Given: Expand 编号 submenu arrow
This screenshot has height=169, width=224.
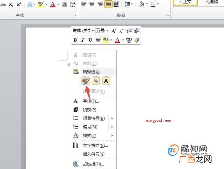Looking at the screenshot, I should click(x=112, y=127).
